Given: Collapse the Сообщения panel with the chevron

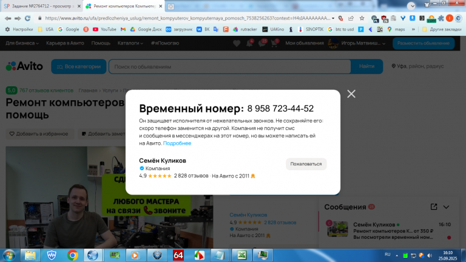Looking at the screenshot, I should (447, 207).
